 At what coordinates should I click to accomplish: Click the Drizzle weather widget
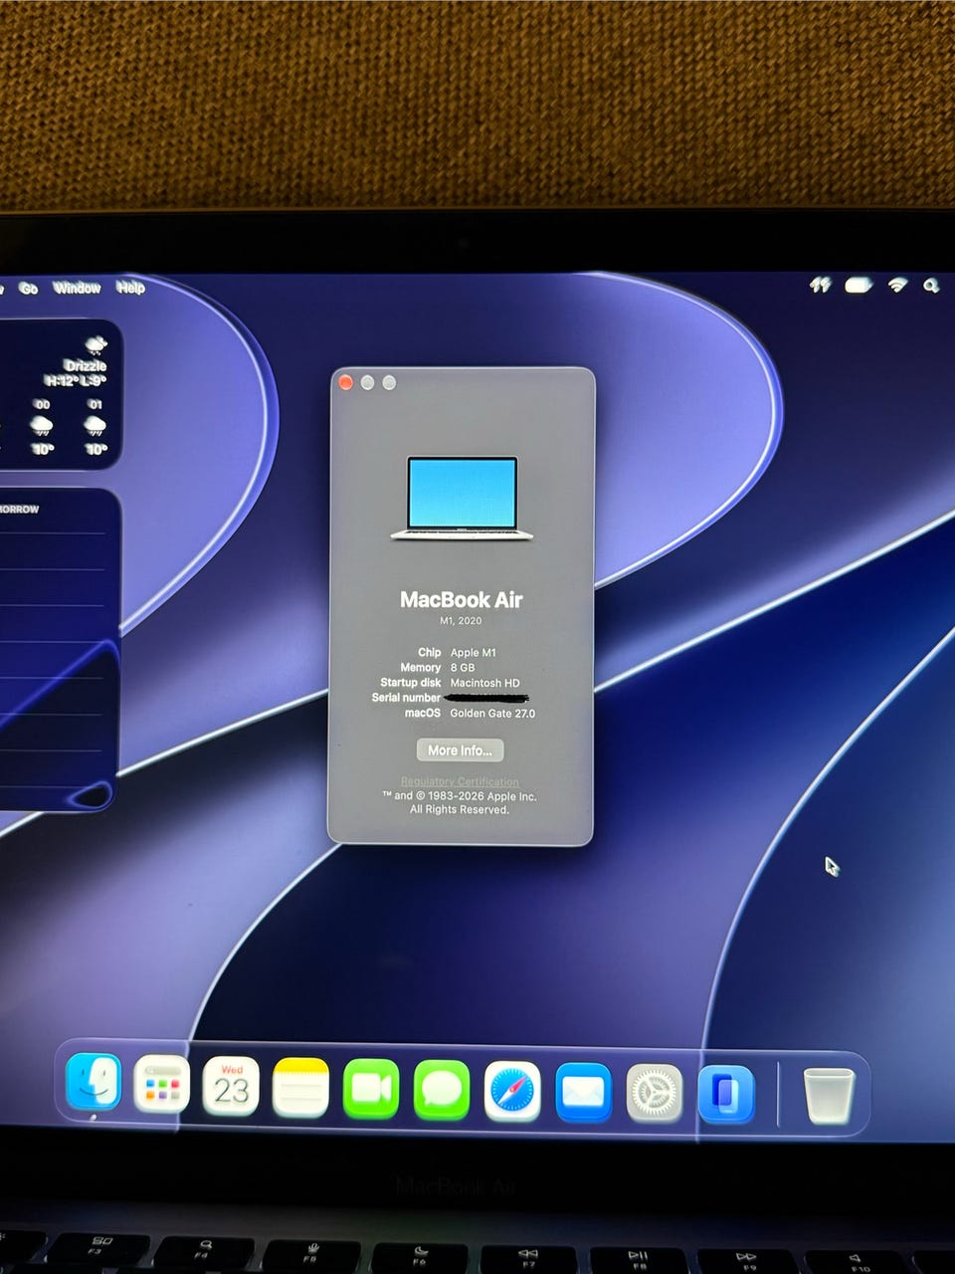[60, 394]
